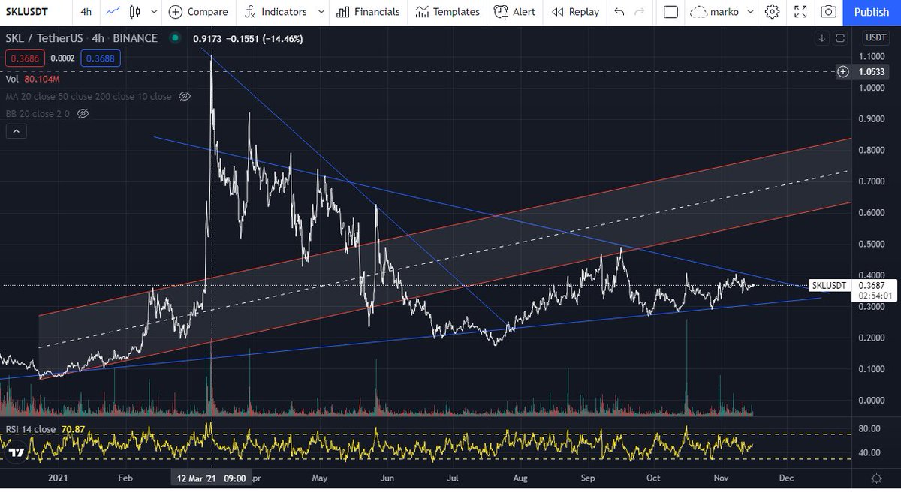Create an Alert
Screen dimensions: 901x492
515,12
